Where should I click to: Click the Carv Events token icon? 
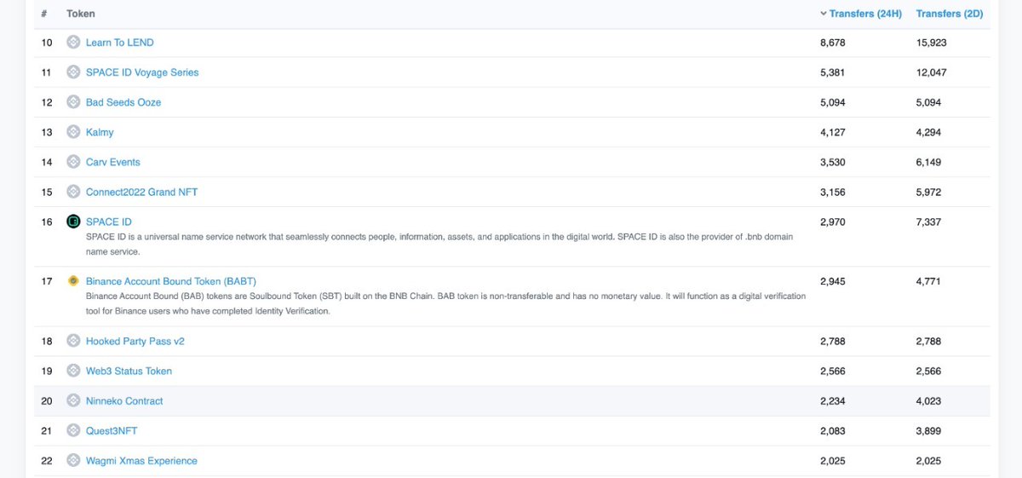73,162
